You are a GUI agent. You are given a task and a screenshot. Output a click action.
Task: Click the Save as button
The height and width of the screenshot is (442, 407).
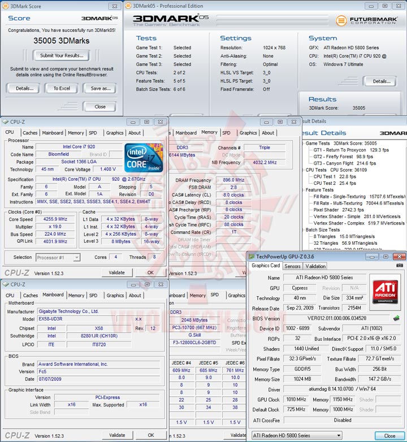[101, 89]
